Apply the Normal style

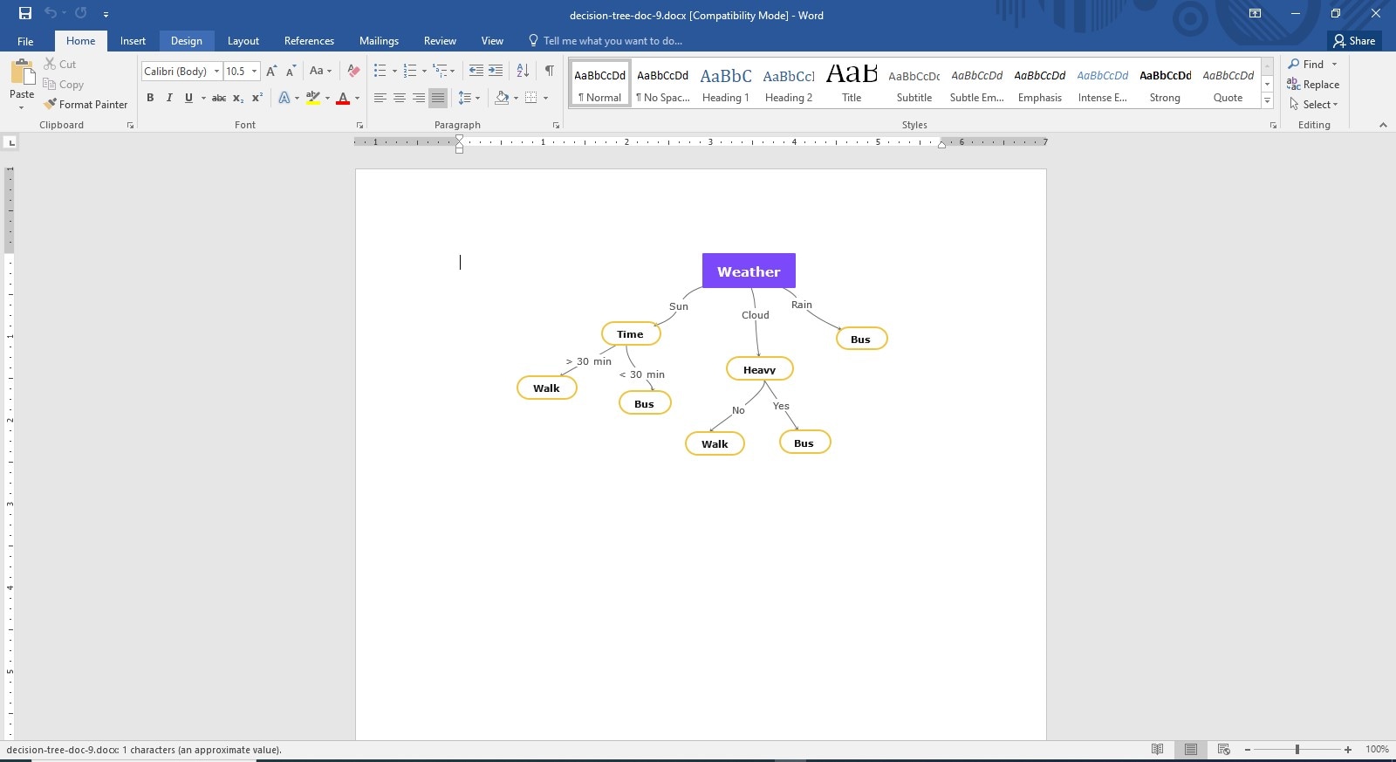pyautogui.click(x=600, y=84)
